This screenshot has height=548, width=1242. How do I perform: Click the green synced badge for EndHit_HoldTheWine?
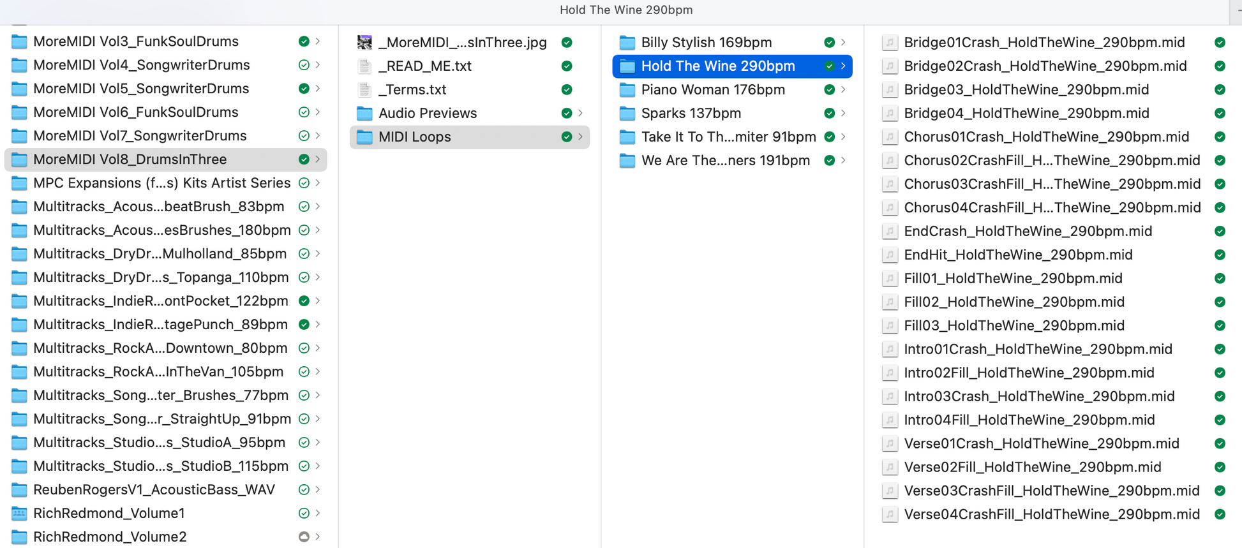click(x=1220, y=255)
